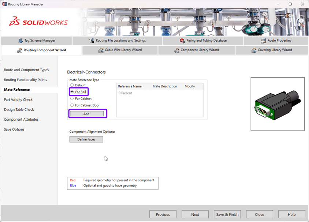Click the Close button at the bottom
Viewport: 309px width, 222px height.
click(260, 214)
